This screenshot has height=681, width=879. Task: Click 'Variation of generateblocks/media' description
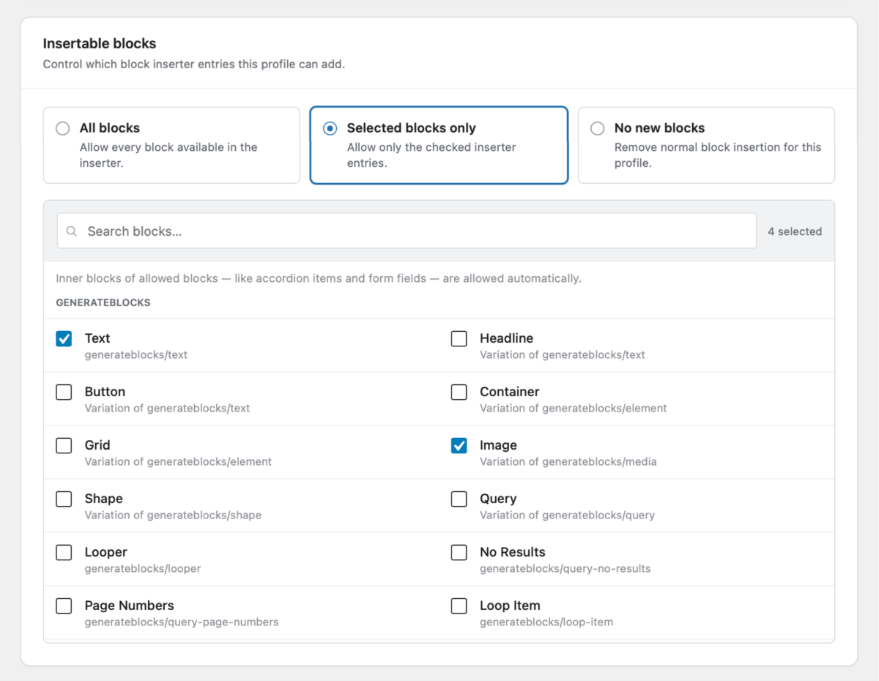click(568, 462)
